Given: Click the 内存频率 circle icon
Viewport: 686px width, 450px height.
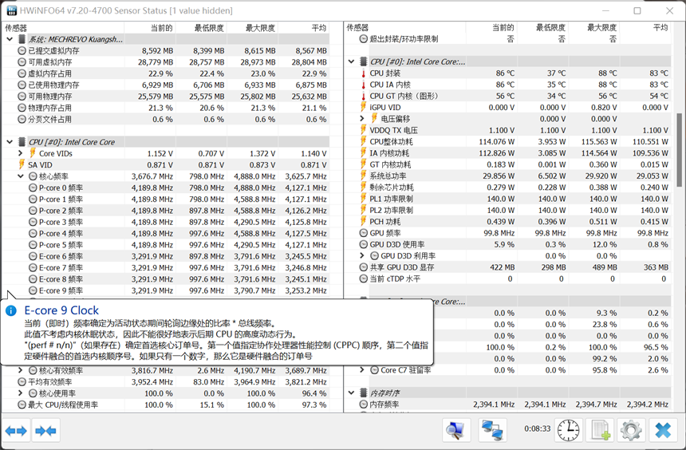Looking at the screenshot, I should click(x=364, y=404).
